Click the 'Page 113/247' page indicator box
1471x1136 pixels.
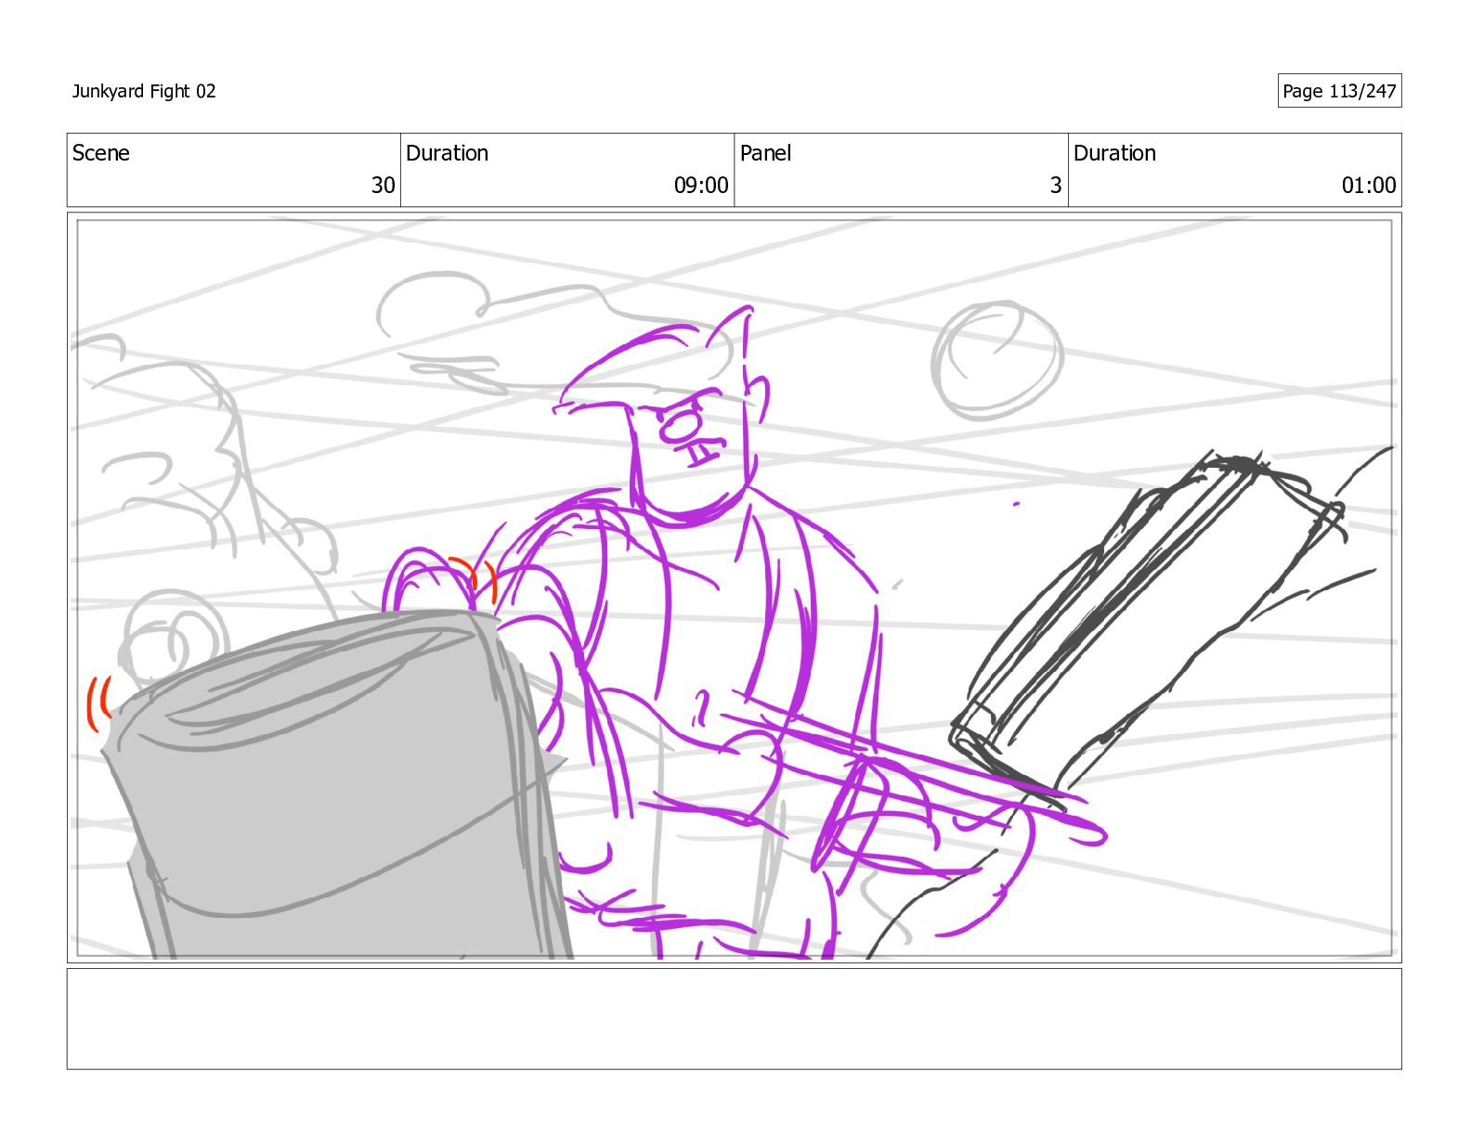pos(1339,91)
